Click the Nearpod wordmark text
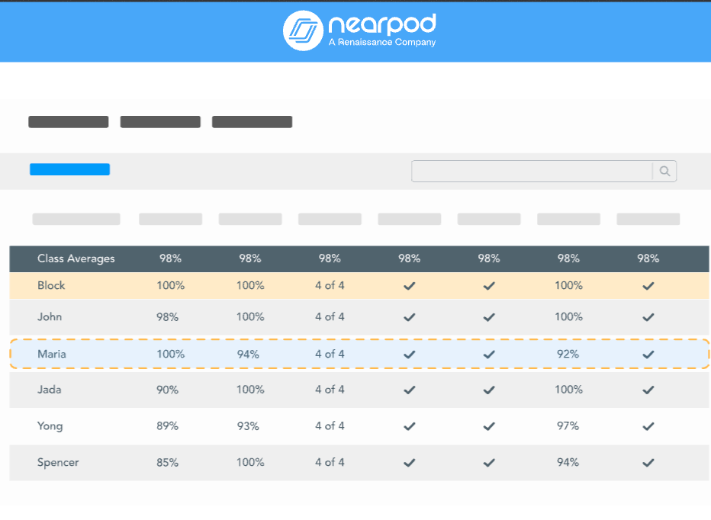711x520 pixels. pos(381,24)
